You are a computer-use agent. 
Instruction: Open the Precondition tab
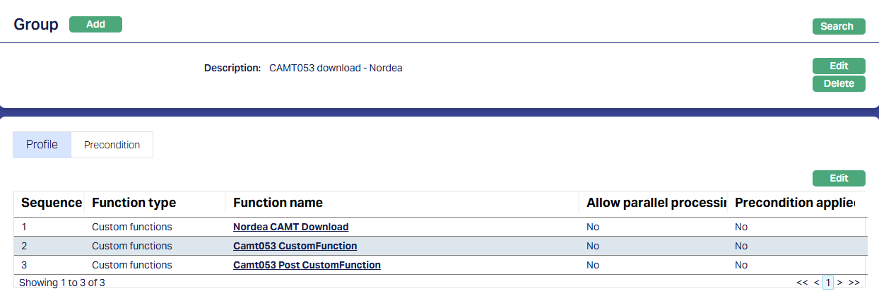112,145
